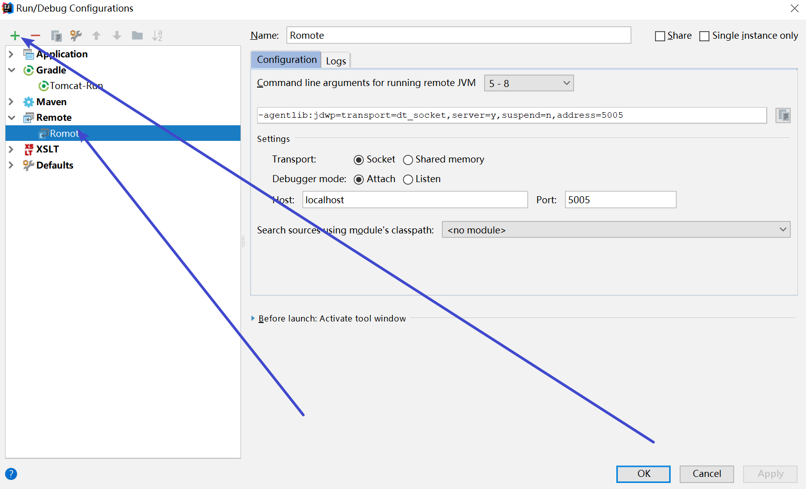806x489 pixels.
Task: Sort configurations alphabetically
Action: [157, 36]
